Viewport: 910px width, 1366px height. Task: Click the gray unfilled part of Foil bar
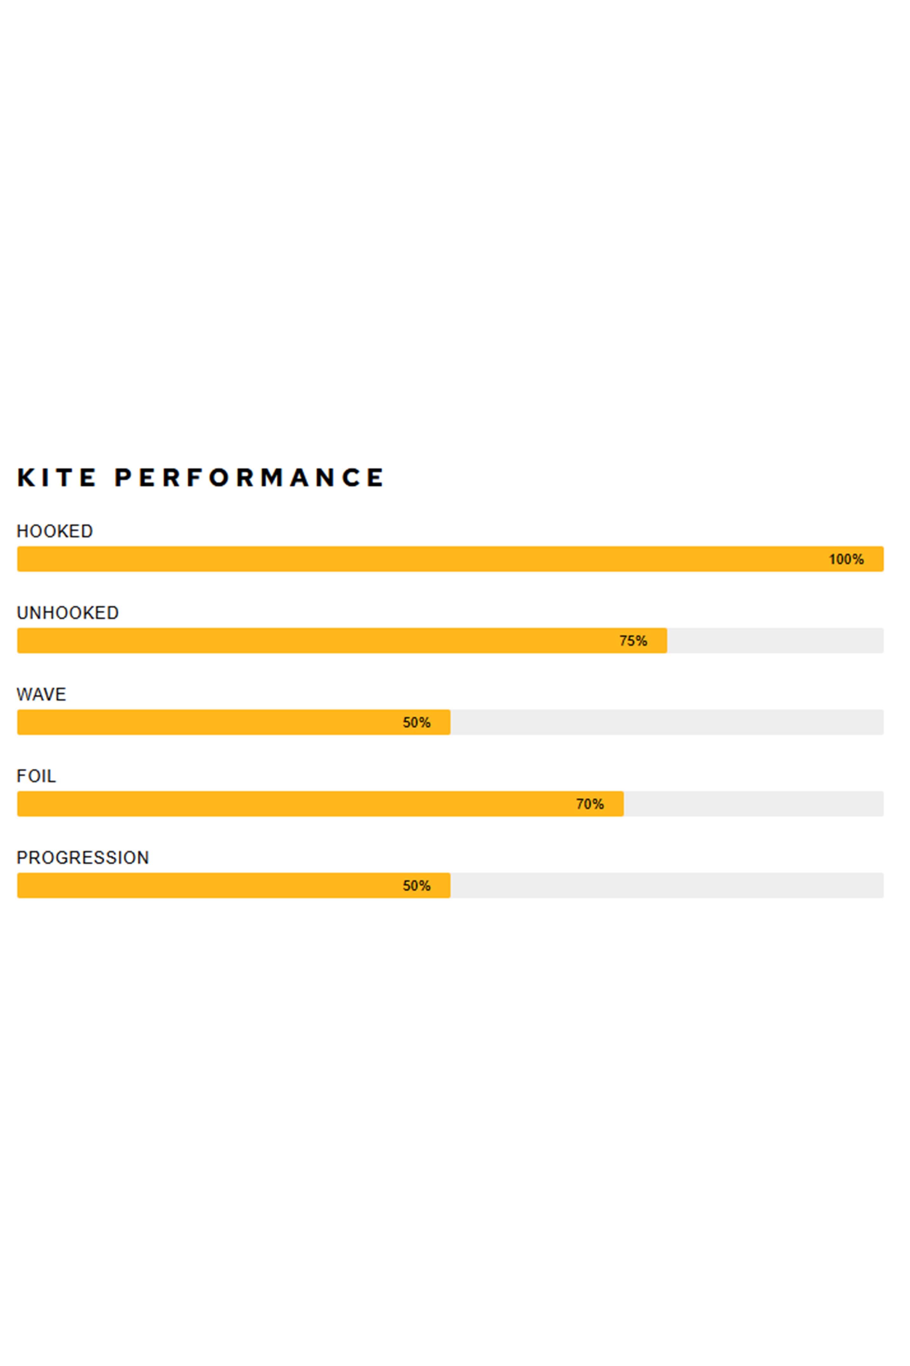(753, 804)
